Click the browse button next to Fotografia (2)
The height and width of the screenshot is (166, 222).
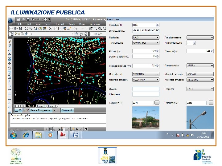coord(211,103)
